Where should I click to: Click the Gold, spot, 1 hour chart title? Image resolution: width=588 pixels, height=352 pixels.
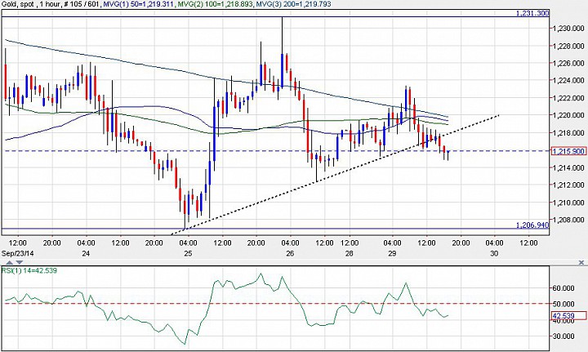pyautogui.click(x=30, y=4)
